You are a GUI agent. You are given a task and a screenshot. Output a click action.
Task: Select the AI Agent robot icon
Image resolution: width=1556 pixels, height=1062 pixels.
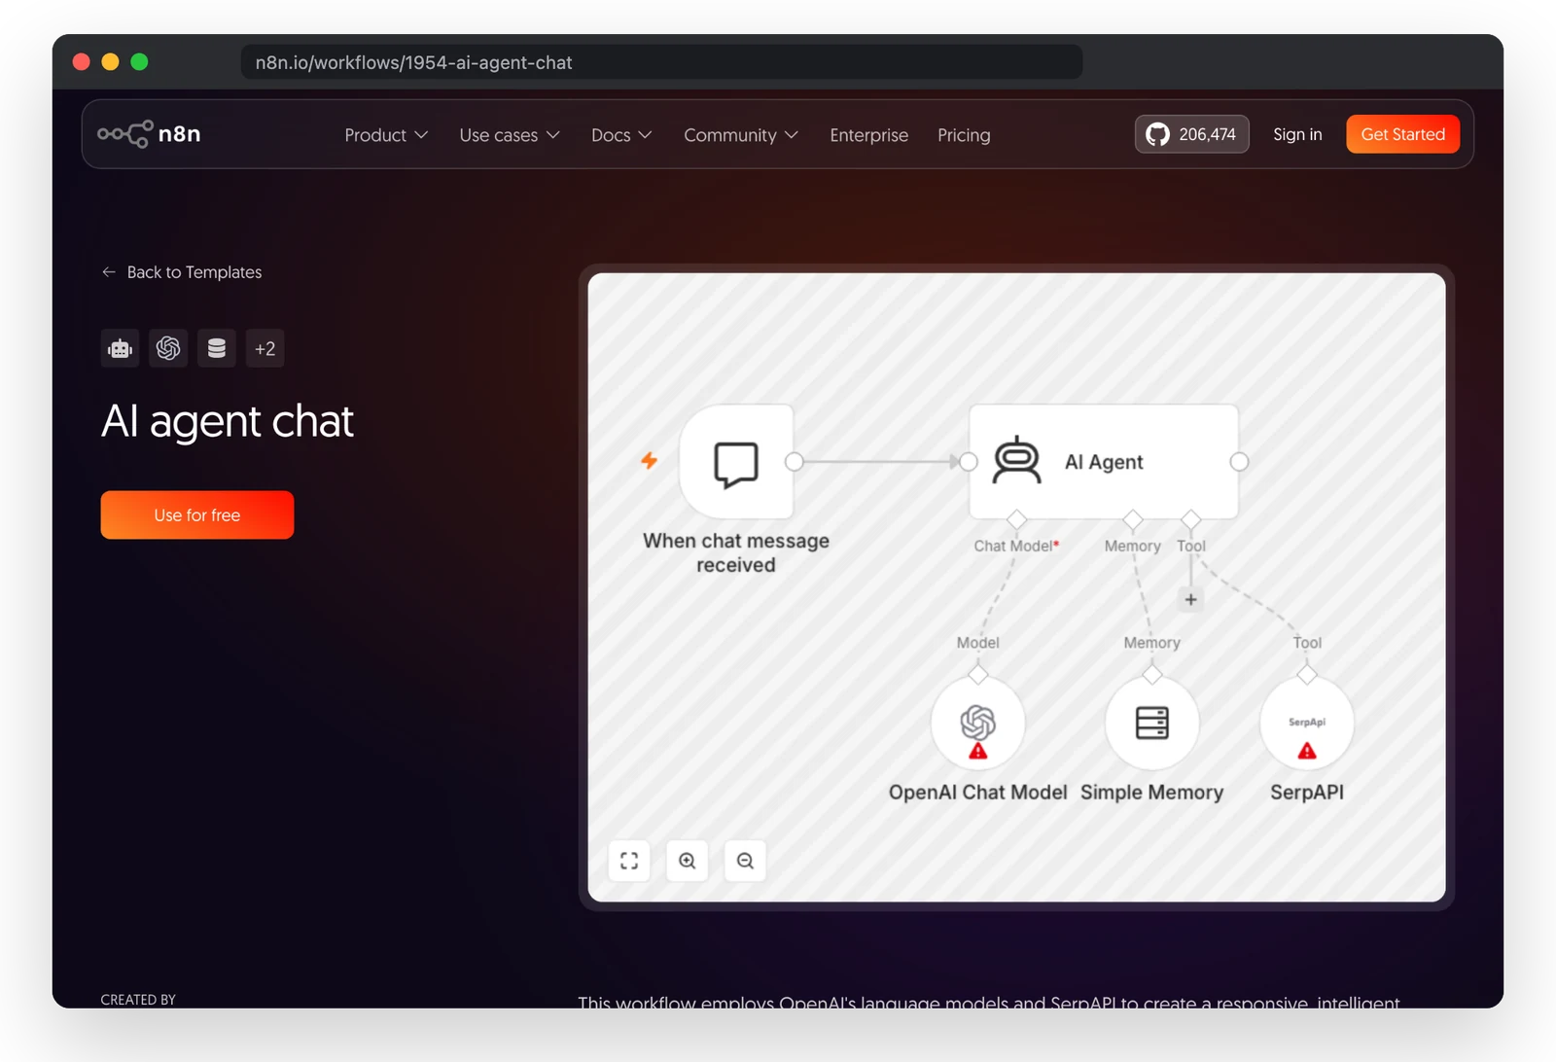pos(1016,460)
